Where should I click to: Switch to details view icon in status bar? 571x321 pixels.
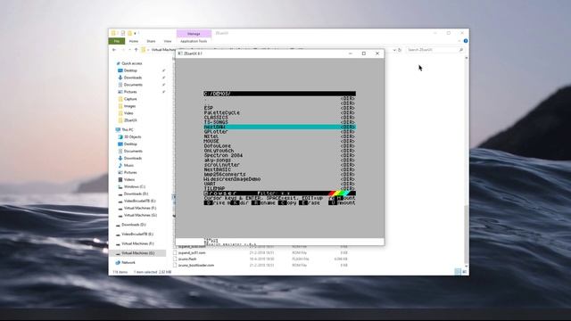coord(458,271)
